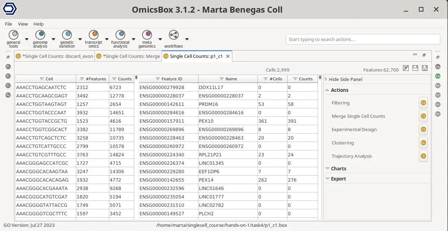Expand the metagenomics dropdown arrow

[160, 39]
